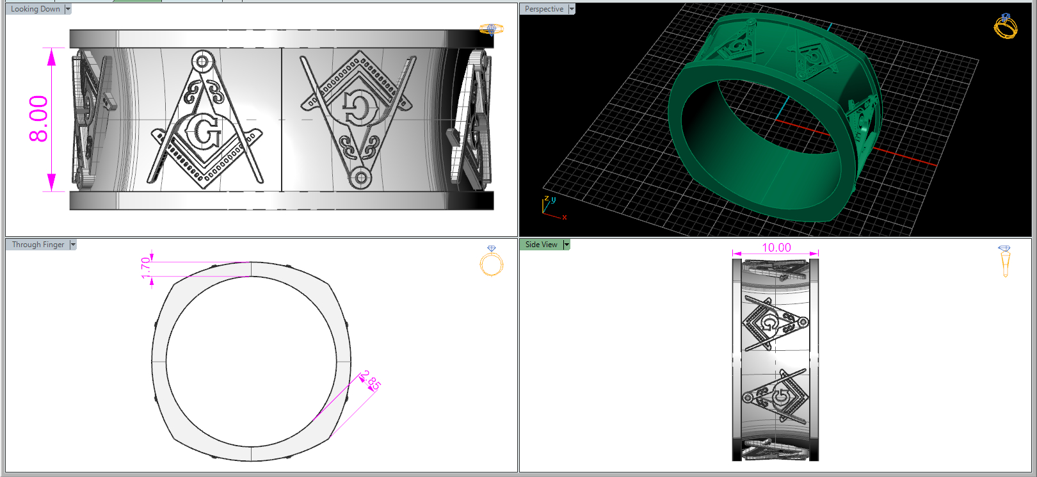This screenshot has height=477, width=1037.
Task: Open the Looking Down viewport dropdown arrow
Action: click(68, 9)
